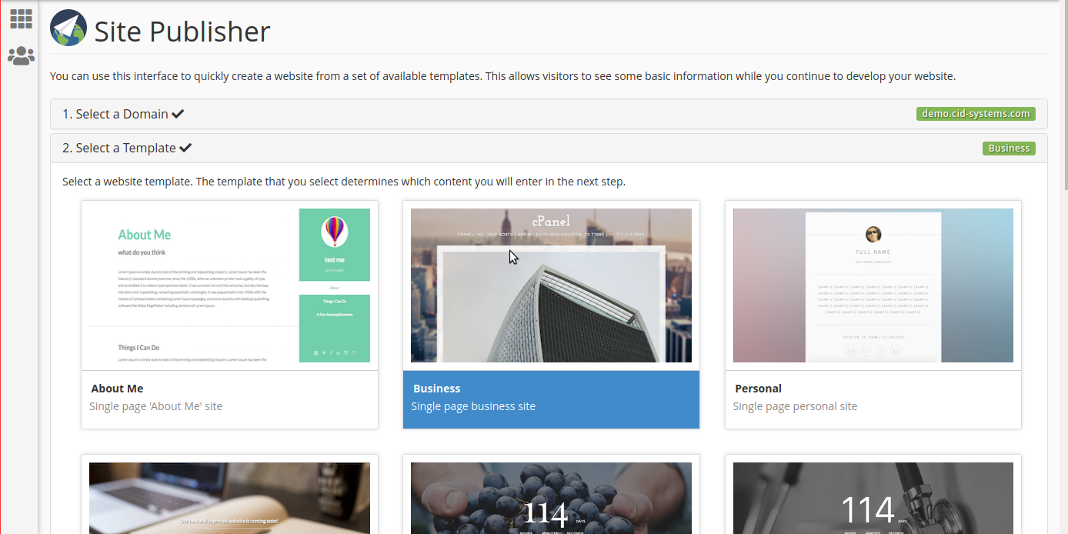Image resolution: width=1068 pixels, height=534 pixels.
Task: Click the Business template skyscraper preview image
Action: click(551, 285)
